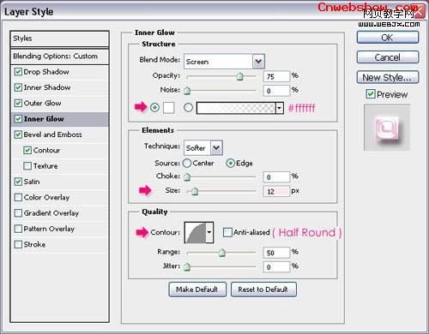Screen dimensions: 429x334
Task: Click the Size value field
Action: coord(276,191)
